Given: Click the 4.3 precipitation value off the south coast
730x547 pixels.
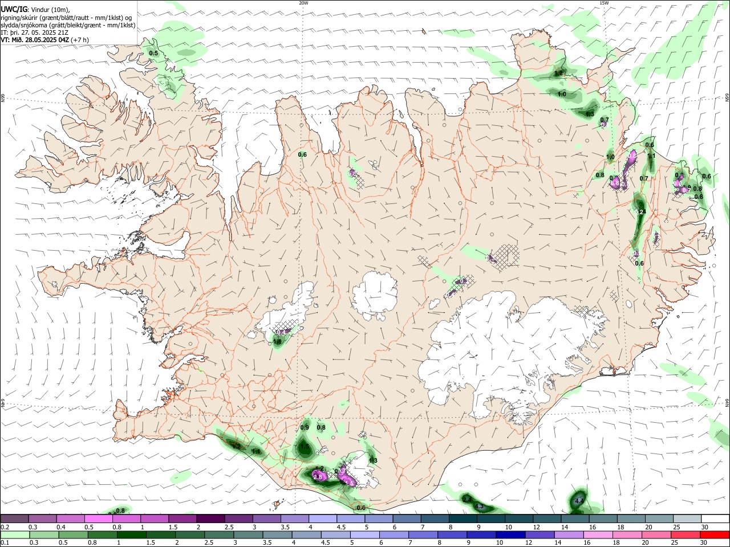Looking at the screenshot, I should (480, 507).
